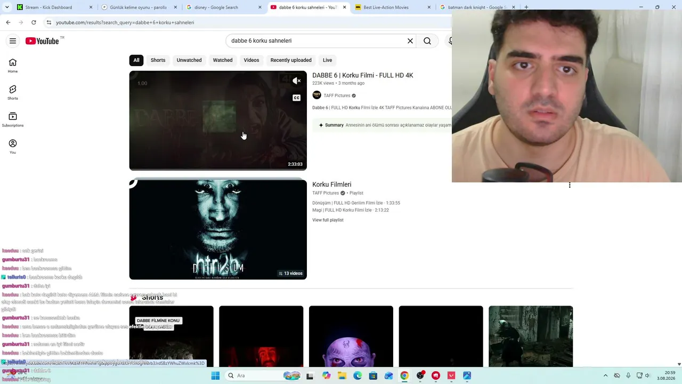Open a new browser tab

pyautogui.click(x=526, y=7)
